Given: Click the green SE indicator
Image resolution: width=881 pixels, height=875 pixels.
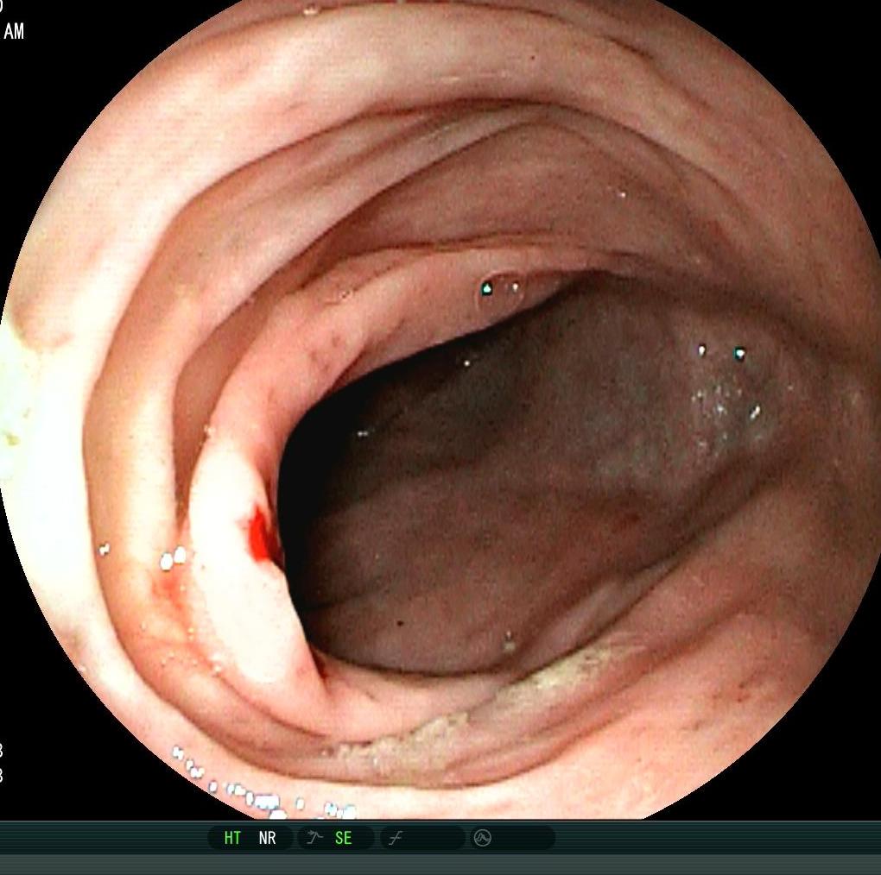Looking at the screenshot, I should (x=343, y=838).
